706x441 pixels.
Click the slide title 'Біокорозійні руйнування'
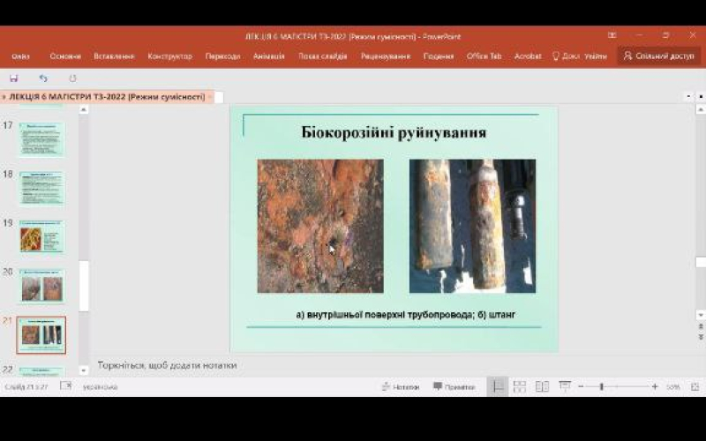(x=394, y=133)
